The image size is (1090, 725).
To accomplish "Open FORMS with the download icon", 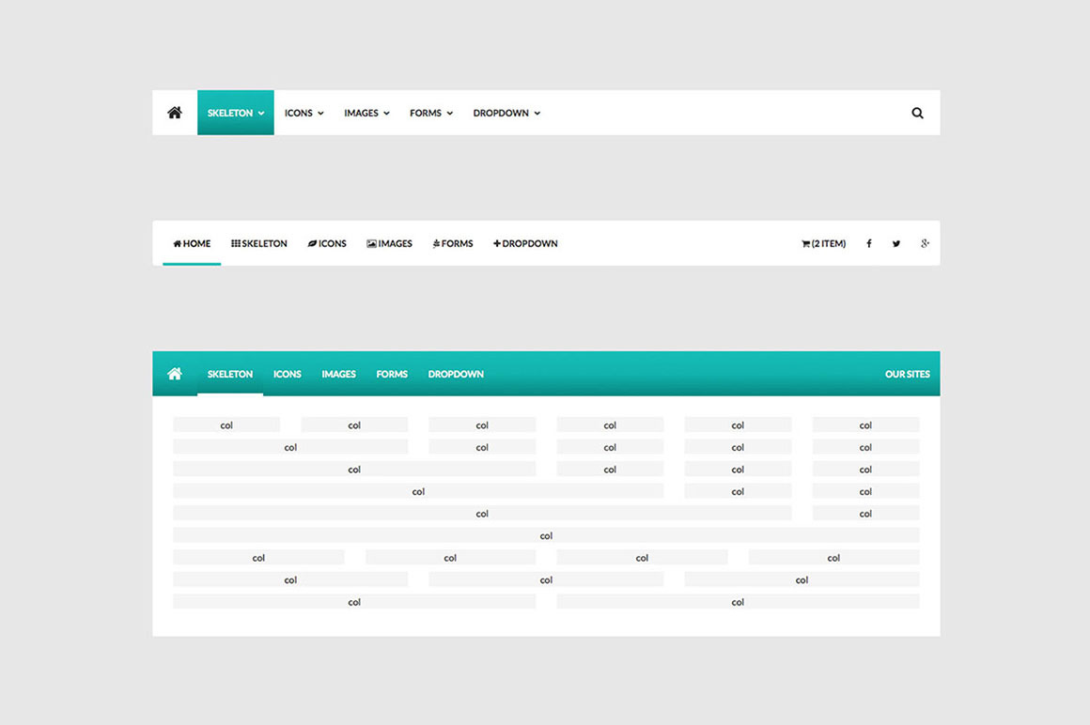I will (x=452, y=243).
